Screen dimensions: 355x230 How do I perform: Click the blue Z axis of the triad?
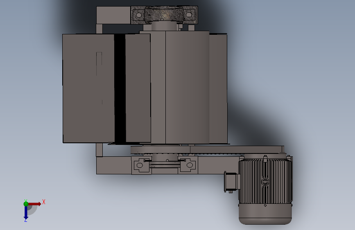pyautogui.click(x=26, y=213)
